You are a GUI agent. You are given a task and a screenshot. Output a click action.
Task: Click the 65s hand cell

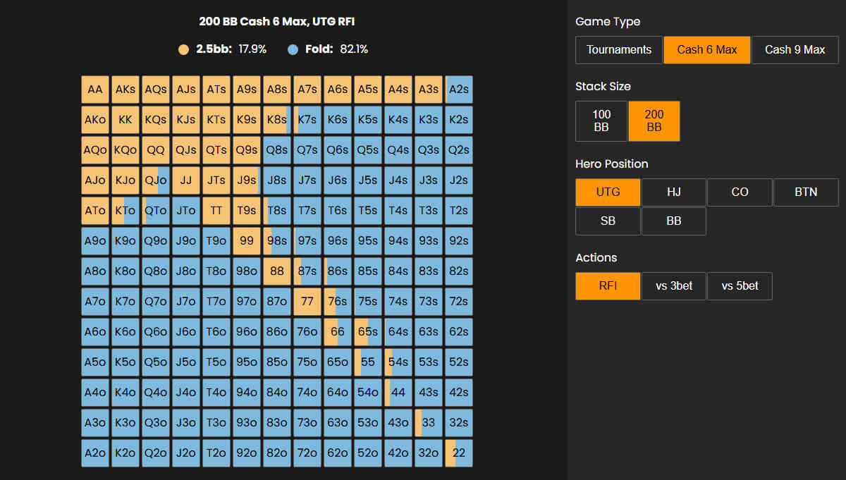[x=368, y=332]
